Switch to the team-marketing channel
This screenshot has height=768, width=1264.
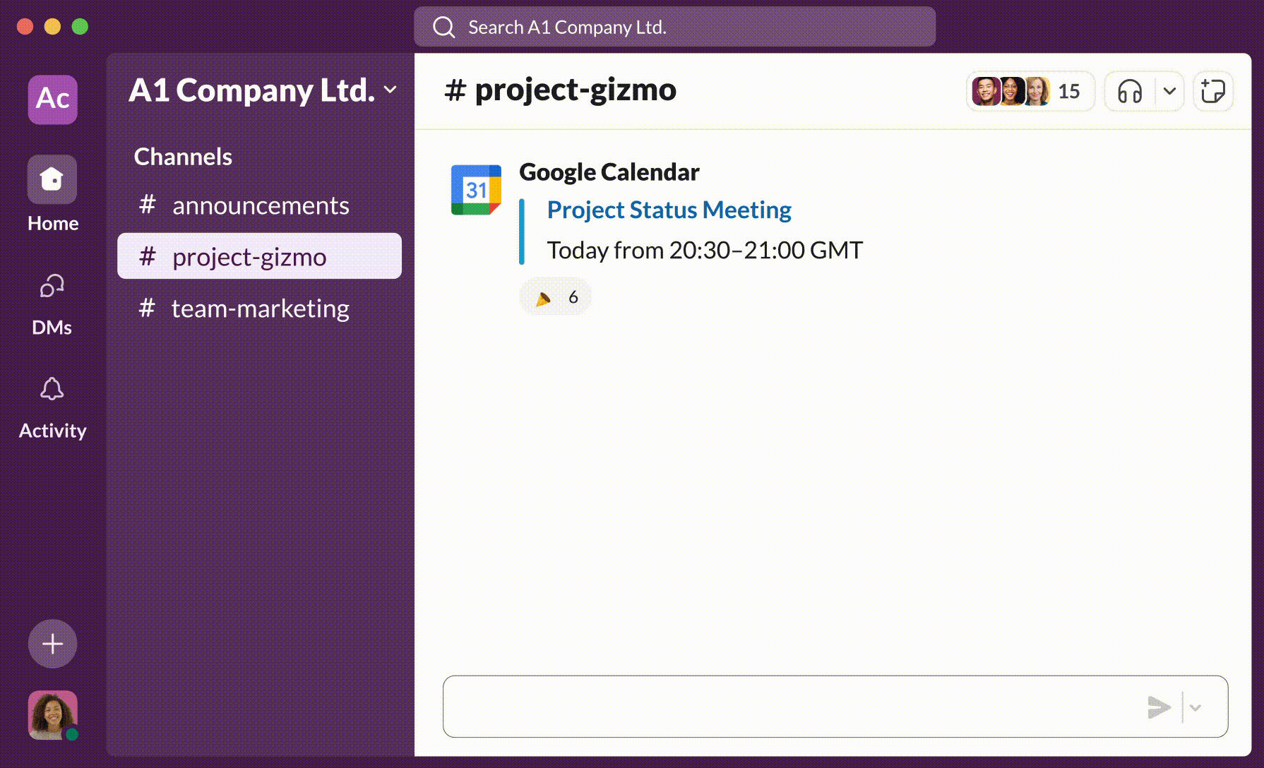[260, 308]
